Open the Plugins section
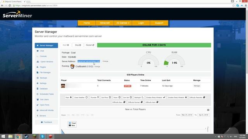The image size is (248, 139). [43, 67]
